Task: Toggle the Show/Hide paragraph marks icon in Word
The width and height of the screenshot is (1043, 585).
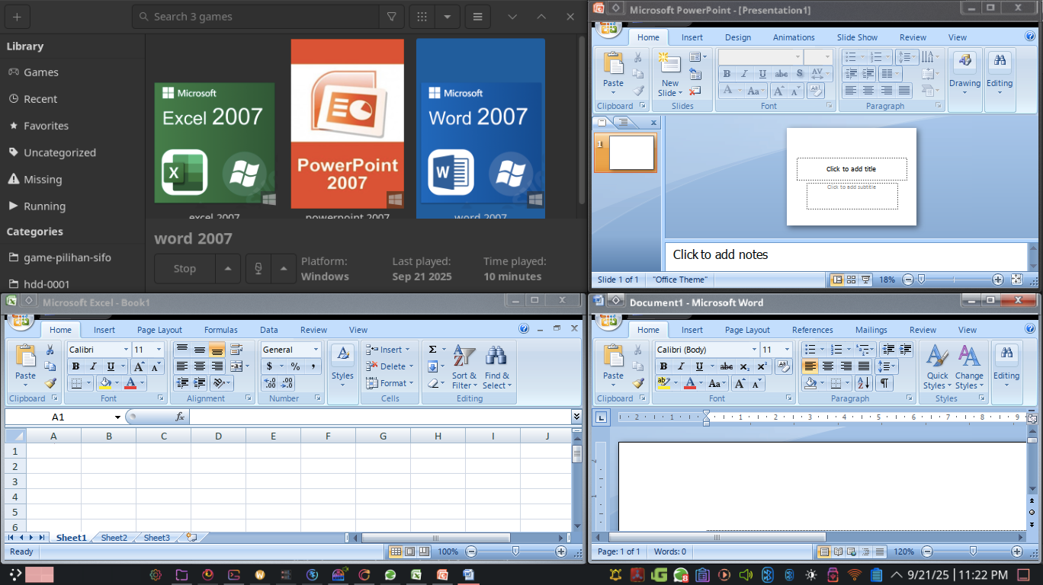Action: tap(884, 383)
